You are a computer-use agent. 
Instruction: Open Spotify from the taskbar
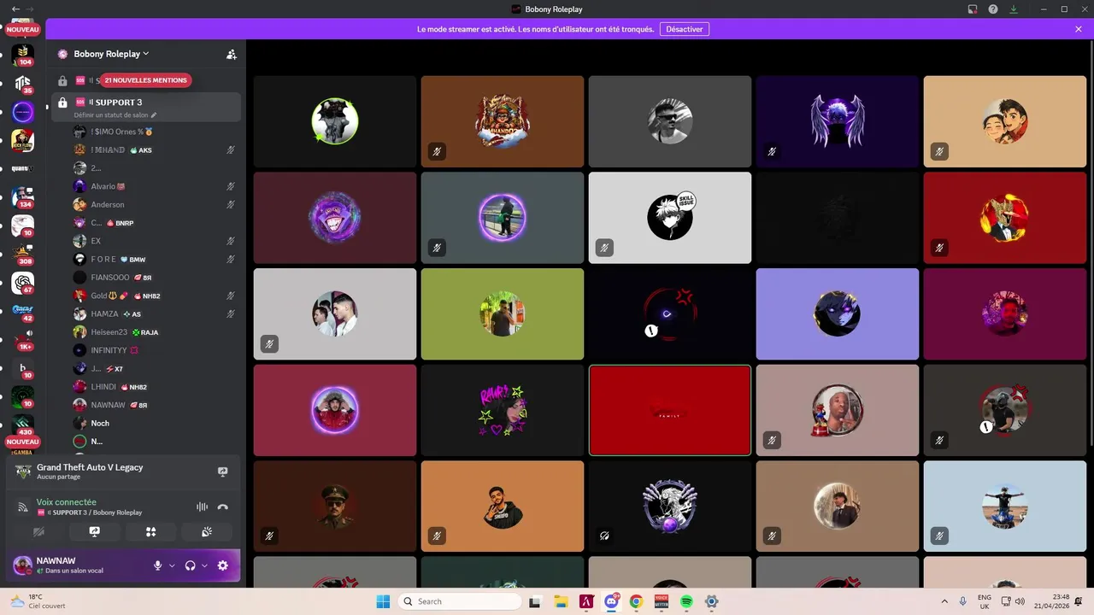(x=686, y=601)
